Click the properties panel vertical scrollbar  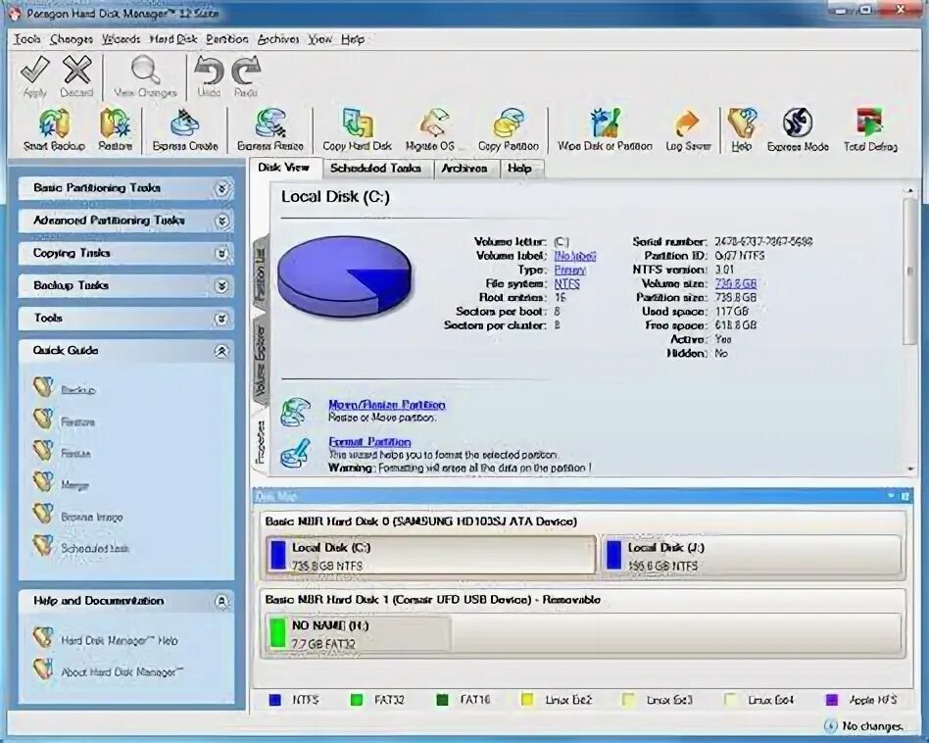tap(910, 271)
